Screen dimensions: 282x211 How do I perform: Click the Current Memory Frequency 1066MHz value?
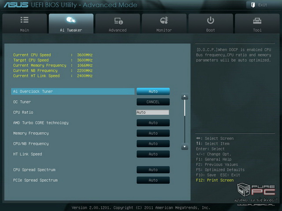[x=85, y=65]
